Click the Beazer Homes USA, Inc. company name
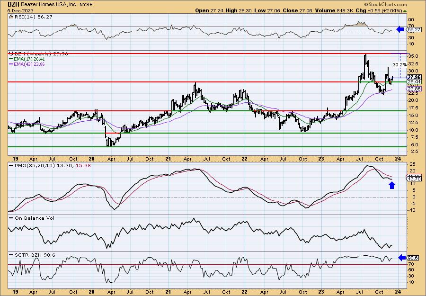 (49, 5)
